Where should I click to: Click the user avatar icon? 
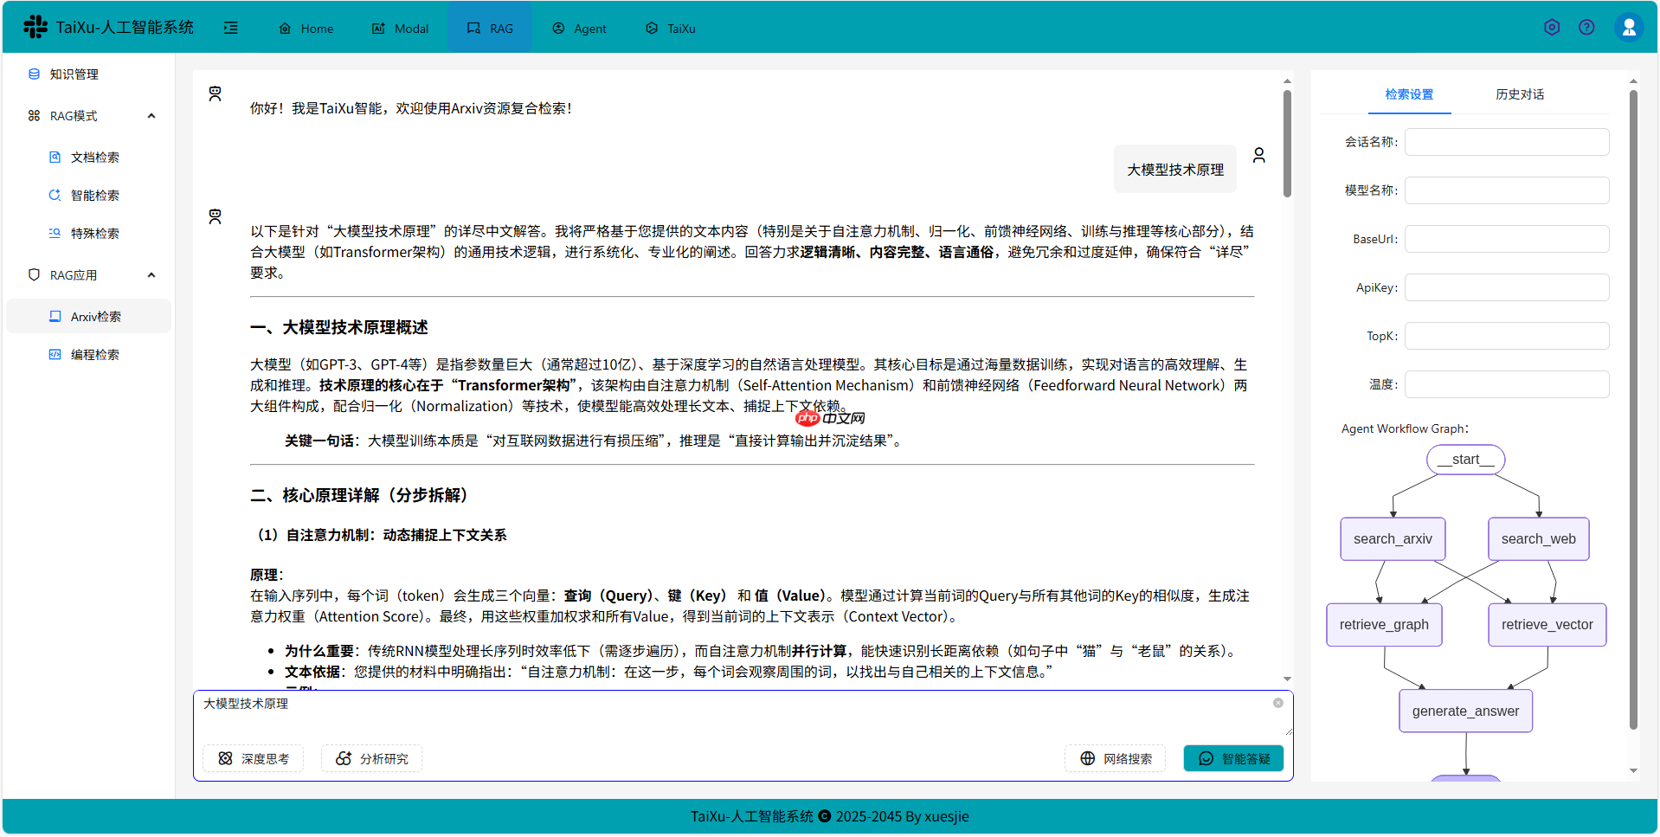[x=1629, y=27]
